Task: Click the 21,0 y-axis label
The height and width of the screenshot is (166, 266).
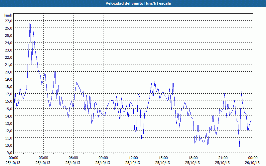Action: coord(9,65)
